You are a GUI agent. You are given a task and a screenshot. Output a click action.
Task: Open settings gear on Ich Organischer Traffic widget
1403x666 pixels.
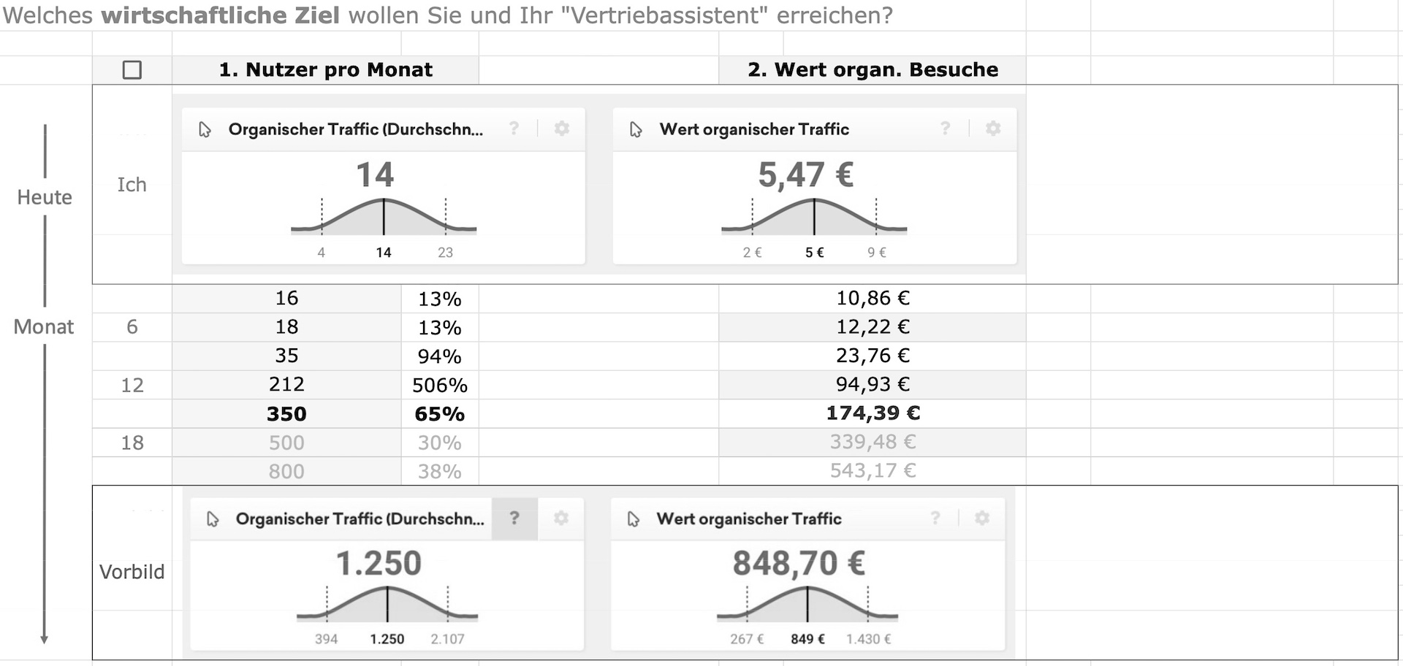(x=562, y=129)
